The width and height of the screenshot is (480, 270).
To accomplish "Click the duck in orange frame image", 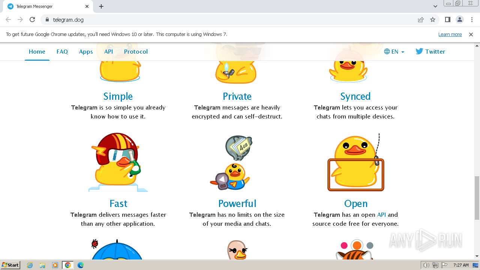I will coord(356,162).
